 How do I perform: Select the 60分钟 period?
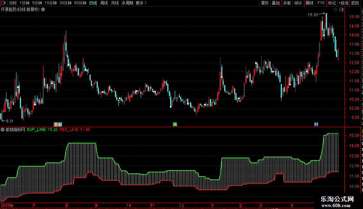click(80, 3)
